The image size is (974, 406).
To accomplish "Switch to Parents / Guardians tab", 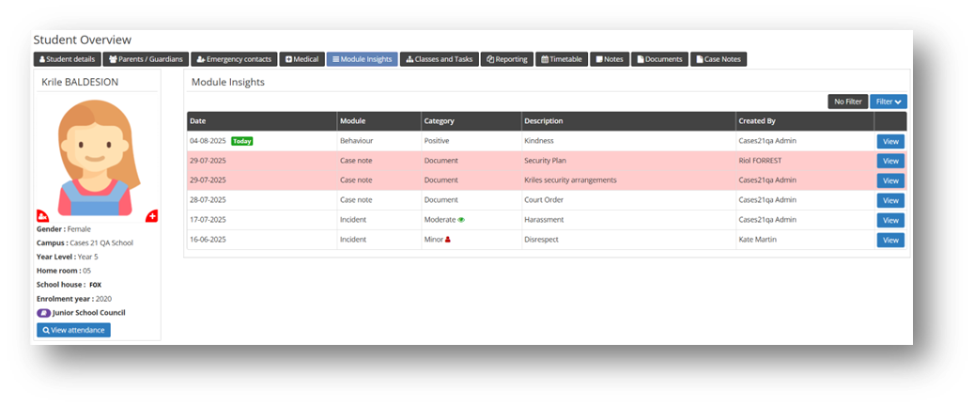I will 148,59.
